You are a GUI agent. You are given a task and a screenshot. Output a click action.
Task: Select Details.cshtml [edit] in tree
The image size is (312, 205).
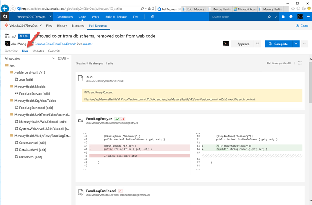click(33, 150)
